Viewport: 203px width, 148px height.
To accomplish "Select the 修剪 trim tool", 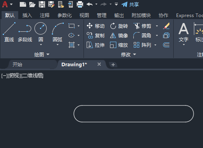I will point(142,26).
